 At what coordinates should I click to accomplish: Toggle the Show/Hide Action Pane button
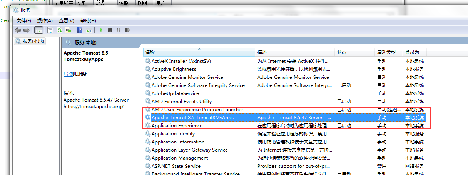pos(89,30)
